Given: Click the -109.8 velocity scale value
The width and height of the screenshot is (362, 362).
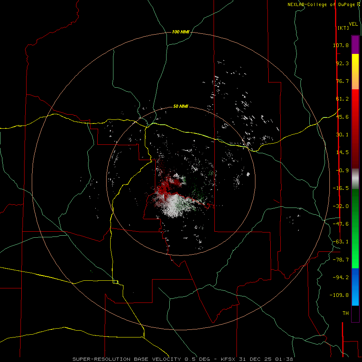Looking at the screenshot, I should pyautogui.click(x=339, y=295).
